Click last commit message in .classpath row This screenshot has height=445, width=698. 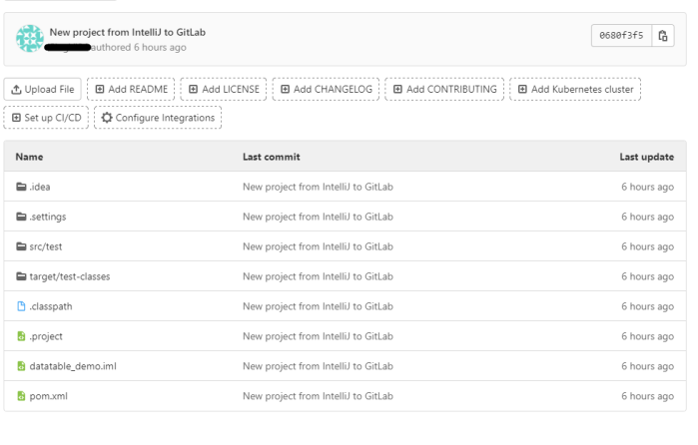318,306
